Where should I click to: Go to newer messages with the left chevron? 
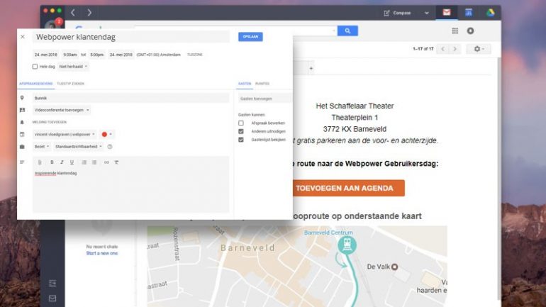click(443, 49)
